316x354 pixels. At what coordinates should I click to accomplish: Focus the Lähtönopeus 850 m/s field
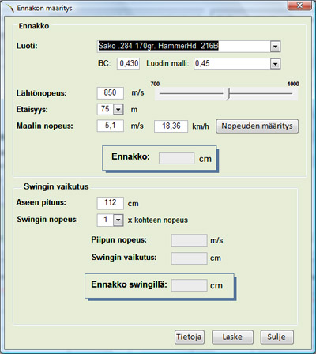click(111, 93)
